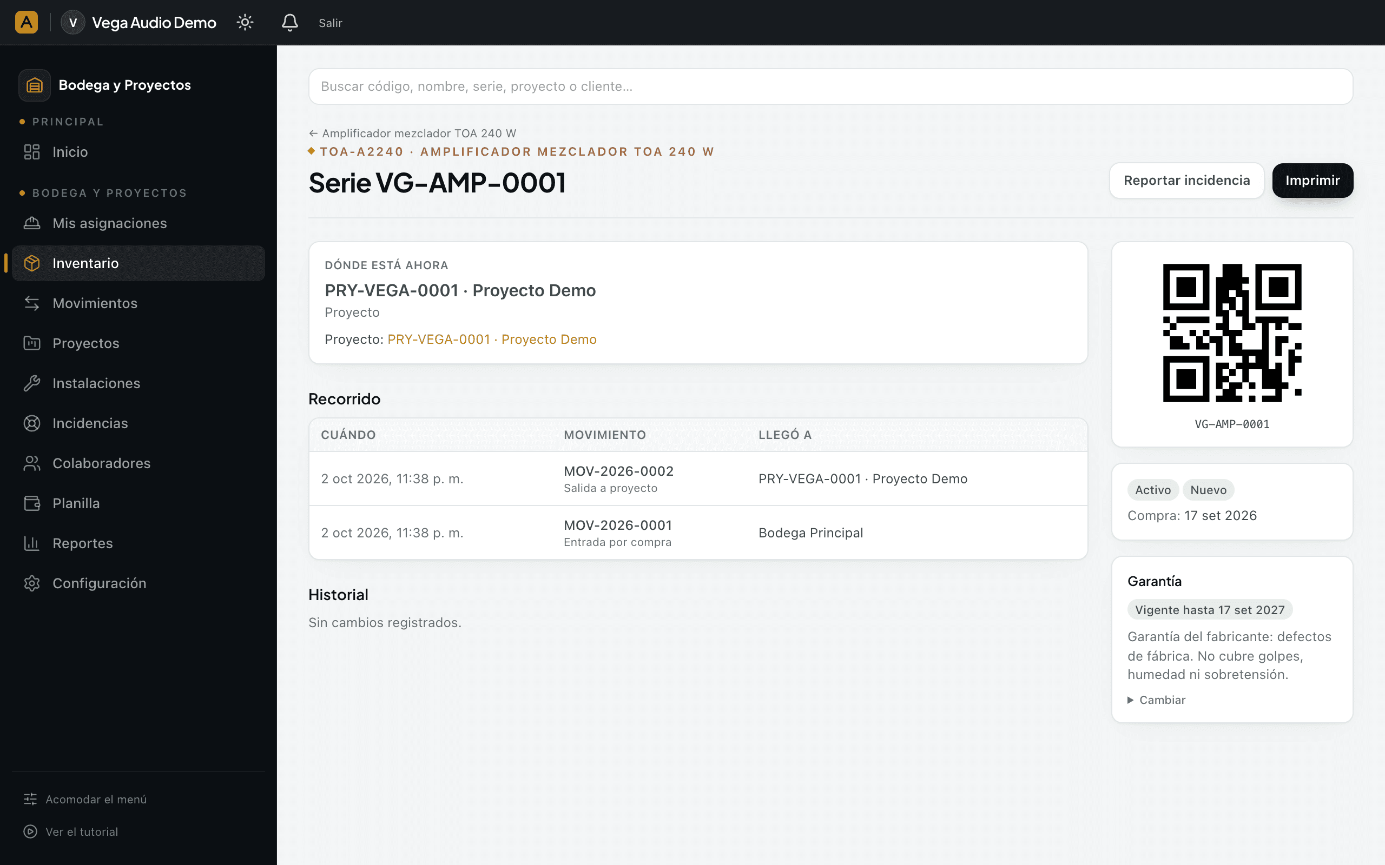Click MOV-2026-0002 in the Recorrido table
The width and height of the screenshot is (1385, 865).
pos(618,471)
